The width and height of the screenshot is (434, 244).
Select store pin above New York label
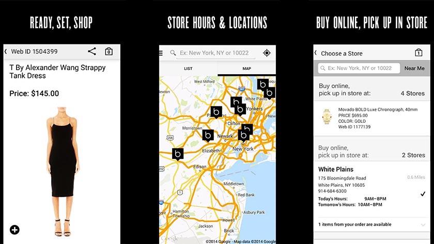[243, 136]
